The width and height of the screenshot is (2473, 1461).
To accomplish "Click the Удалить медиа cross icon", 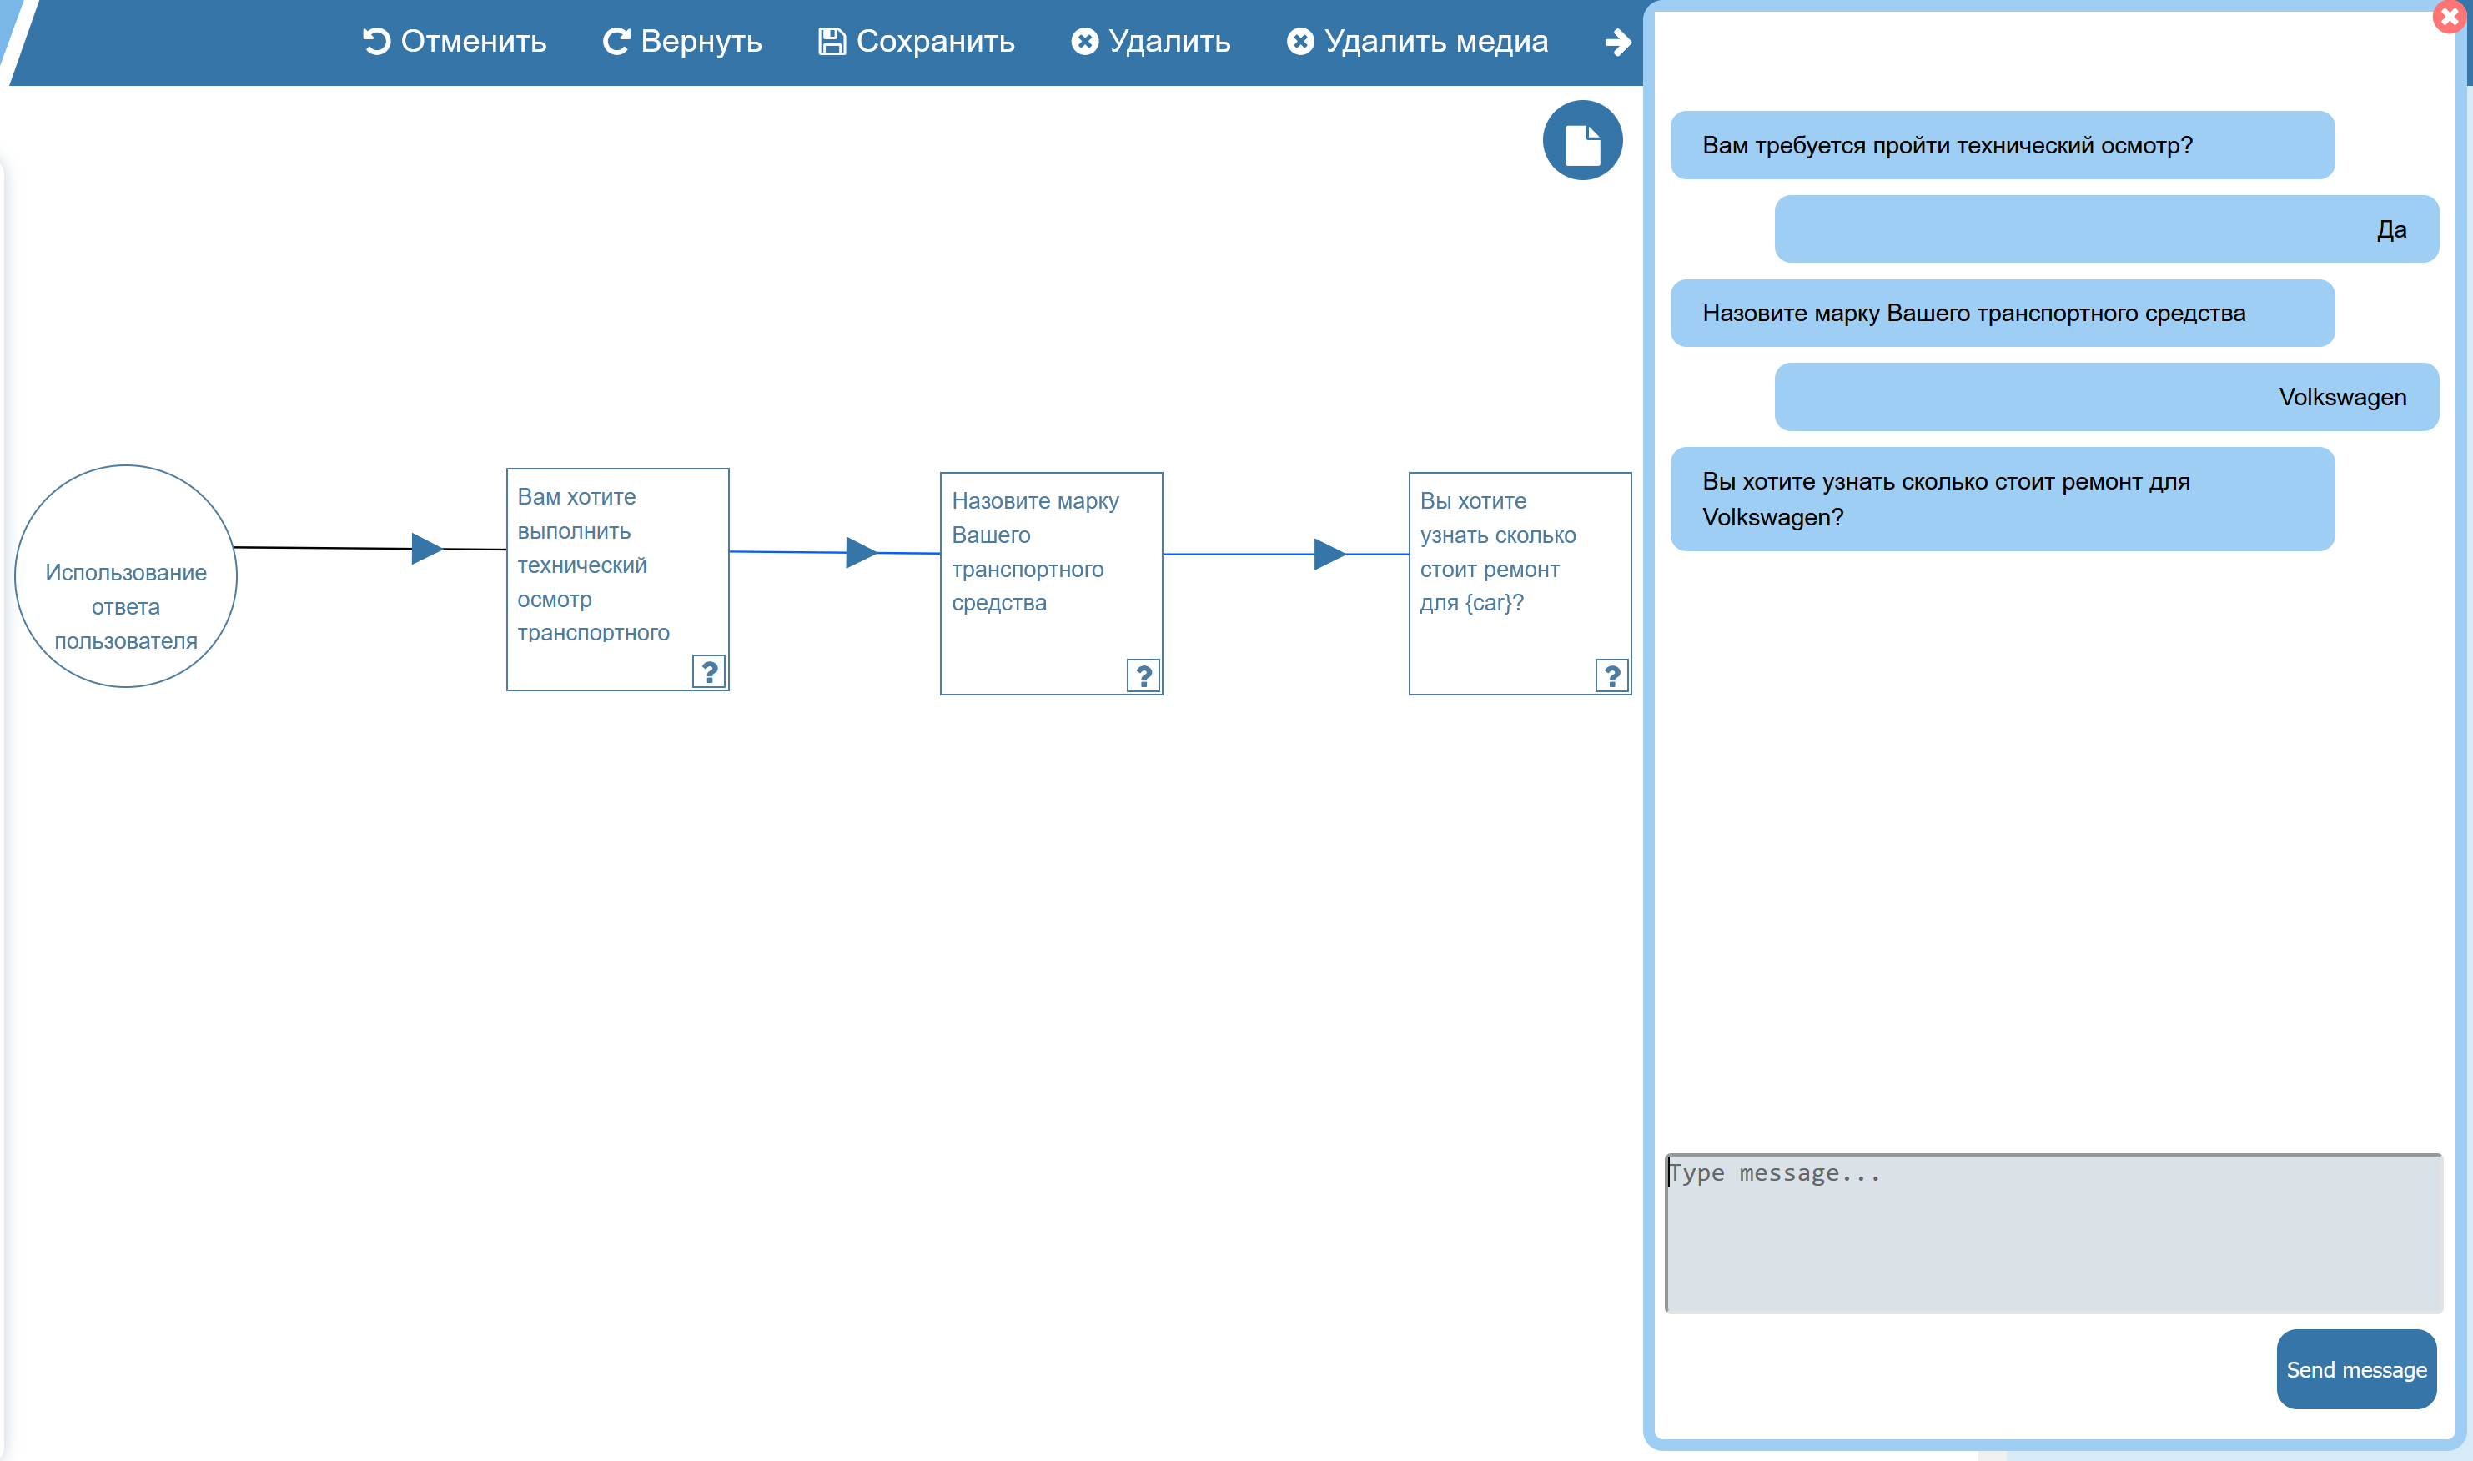I will coord(1300,42).
